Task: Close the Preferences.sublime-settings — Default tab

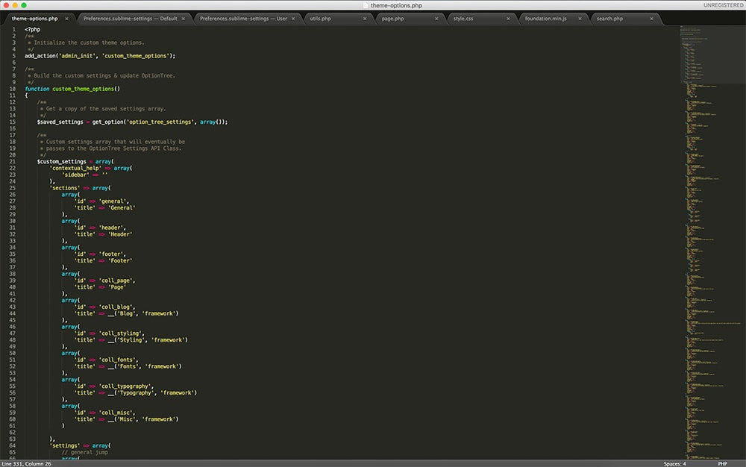Action: (x=184, y=19)
